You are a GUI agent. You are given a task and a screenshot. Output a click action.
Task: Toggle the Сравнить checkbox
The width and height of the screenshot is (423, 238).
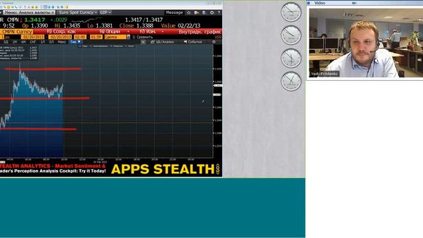(134, 37)
